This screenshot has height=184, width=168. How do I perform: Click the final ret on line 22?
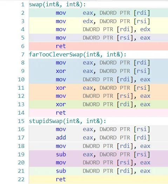click(61, 179)
